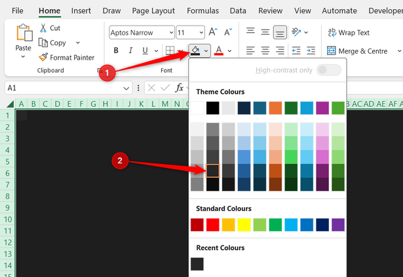
Task: Click the Borders icon
Action: (x=170, y=51)
